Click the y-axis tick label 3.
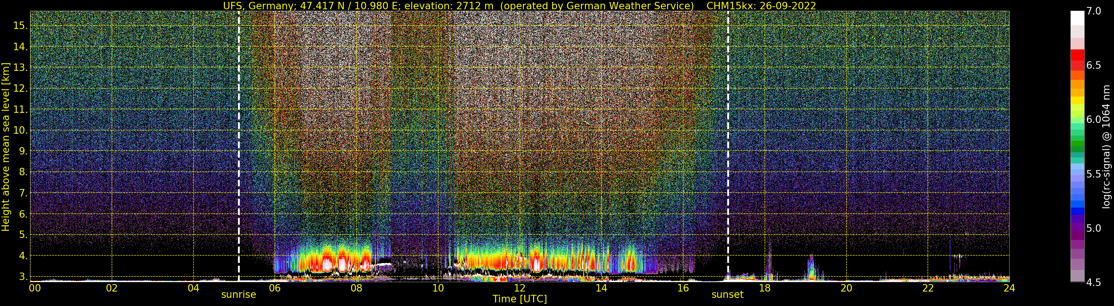The image size is (1114, 306). click(23, 277)
